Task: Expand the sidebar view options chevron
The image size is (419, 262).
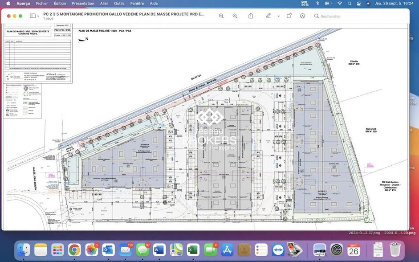Action: 37,15
